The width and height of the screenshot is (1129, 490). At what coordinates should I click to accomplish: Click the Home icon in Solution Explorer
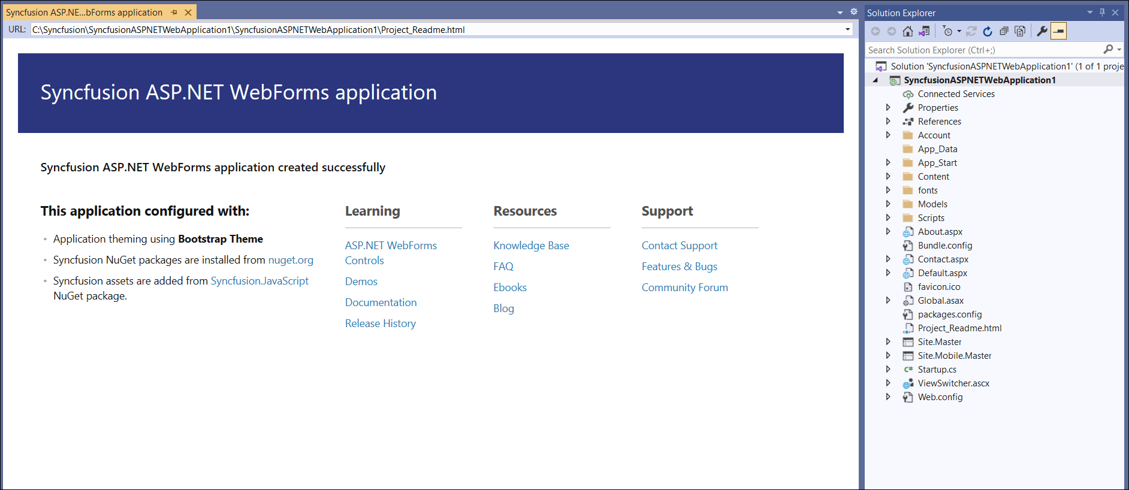coord(908,31)
